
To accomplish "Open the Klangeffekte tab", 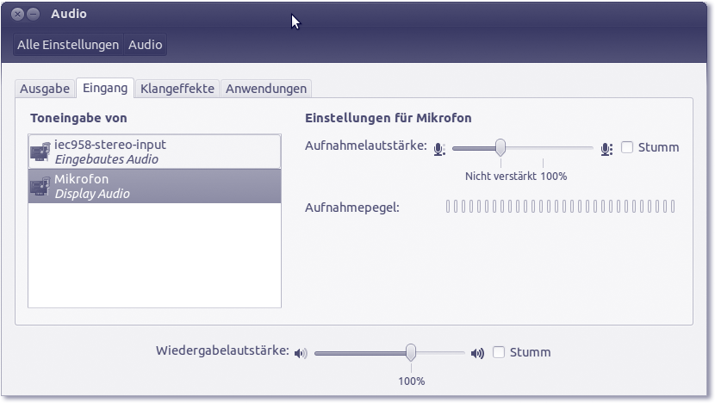I will [x=177, y=89].
